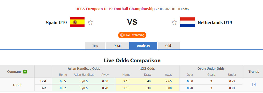
Task: Select the Analysis tab
Action: pos(143,46)
